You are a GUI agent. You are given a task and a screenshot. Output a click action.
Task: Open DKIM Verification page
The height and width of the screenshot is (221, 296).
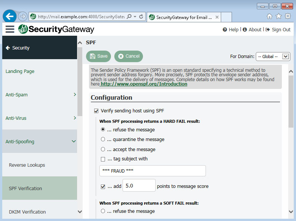click(27, 212)
